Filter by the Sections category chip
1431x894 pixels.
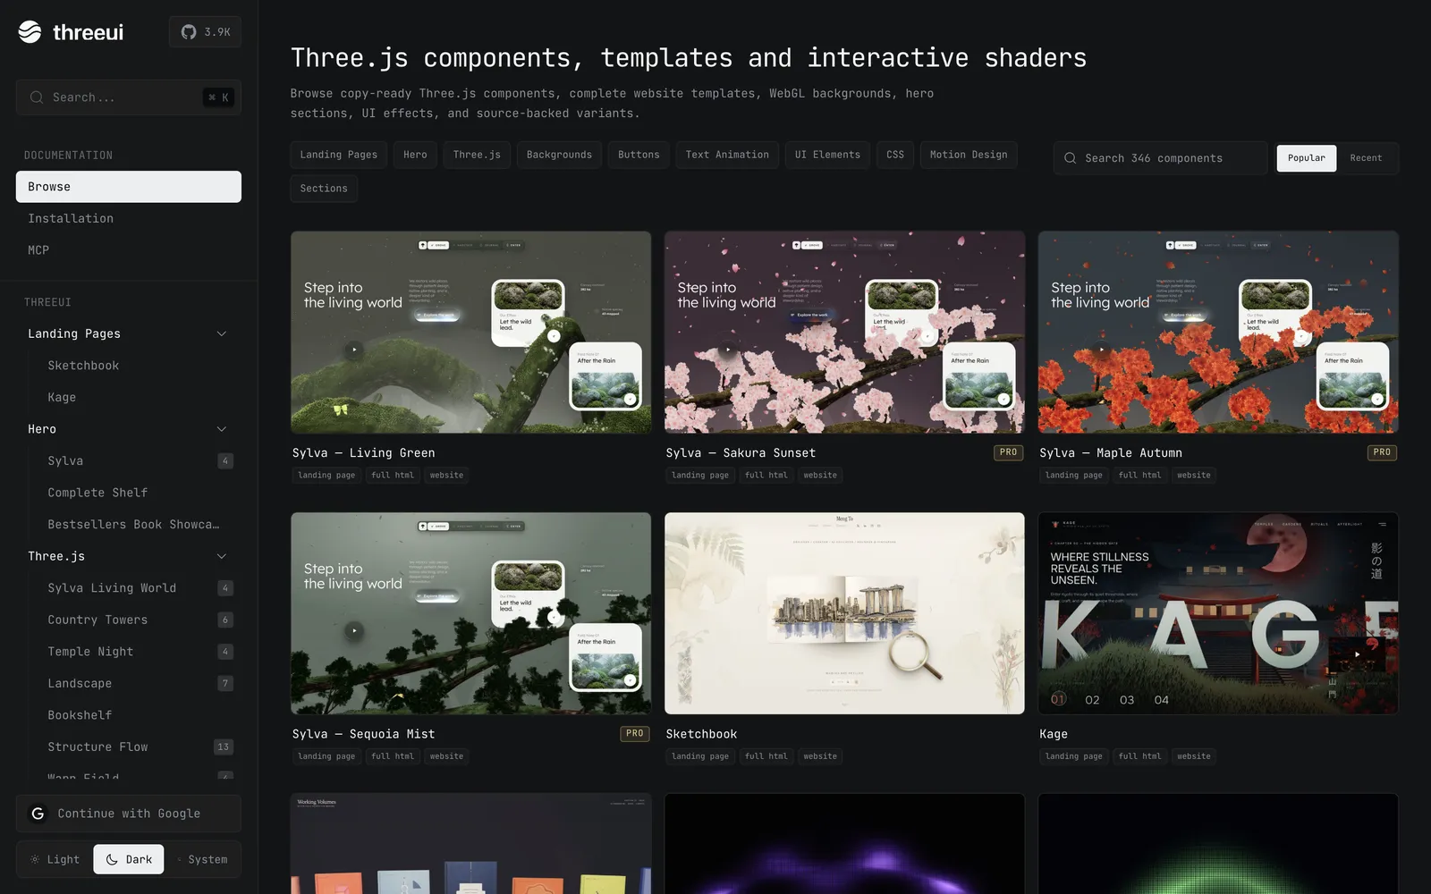(324, 189)
